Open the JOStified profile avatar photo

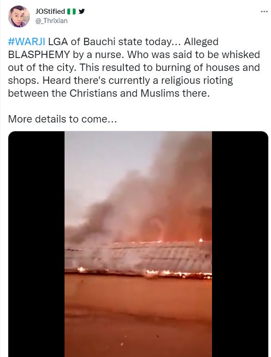point(19,17)
